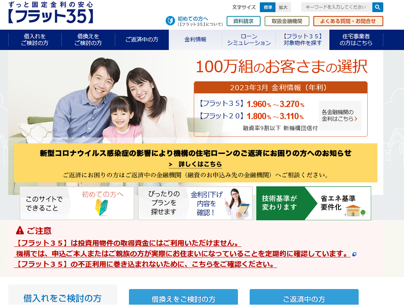Open 金利情報 nav item
The height and width of the screenshot is (307, 404).
coord(195,40)
